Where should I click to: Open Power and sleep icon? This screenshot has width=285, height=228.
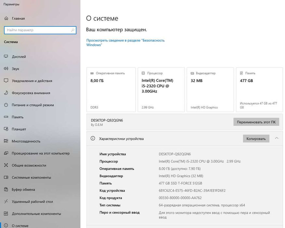tap(6, 105)
